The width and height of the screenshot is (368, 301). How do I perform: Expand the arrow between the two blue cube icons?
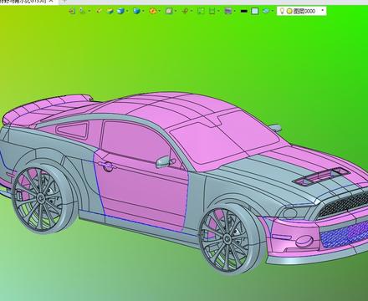pos(127,11)
